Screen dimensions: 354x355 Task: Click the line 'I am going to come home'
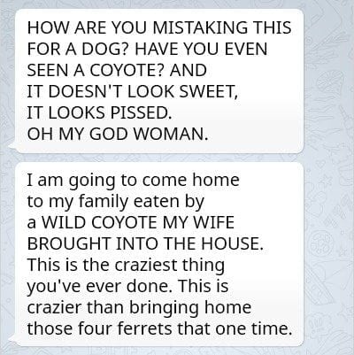[x=133, y=181]
